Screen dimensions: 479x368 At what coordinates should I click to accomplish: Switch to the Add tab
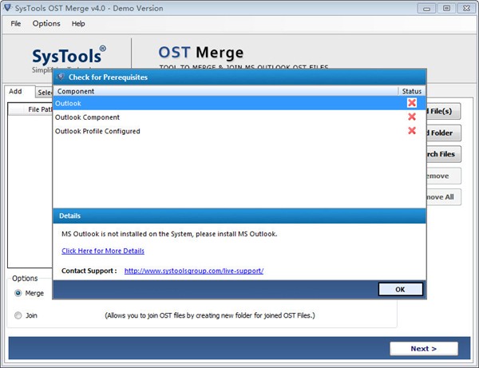pos(16,92)
